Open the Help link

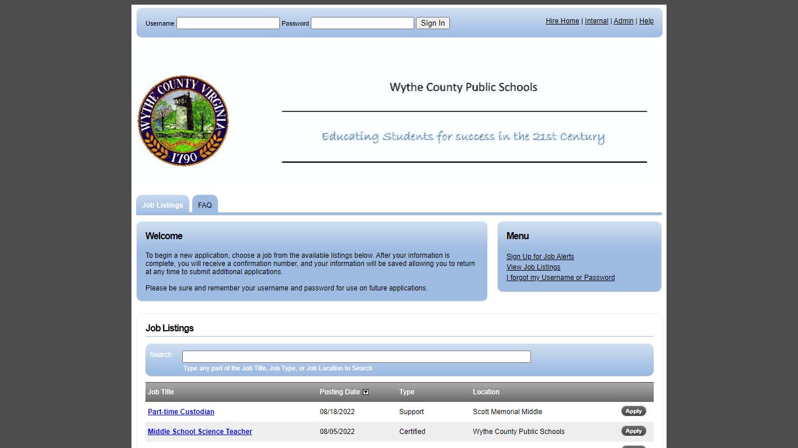coord(646,21)
